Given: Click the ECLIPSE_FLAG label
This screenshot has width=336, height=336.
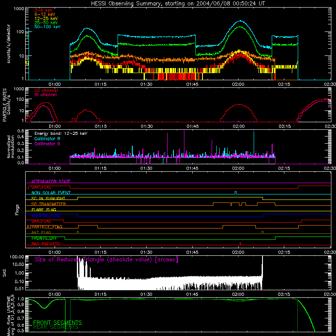Looking at the screenshot, I should 46,215.
